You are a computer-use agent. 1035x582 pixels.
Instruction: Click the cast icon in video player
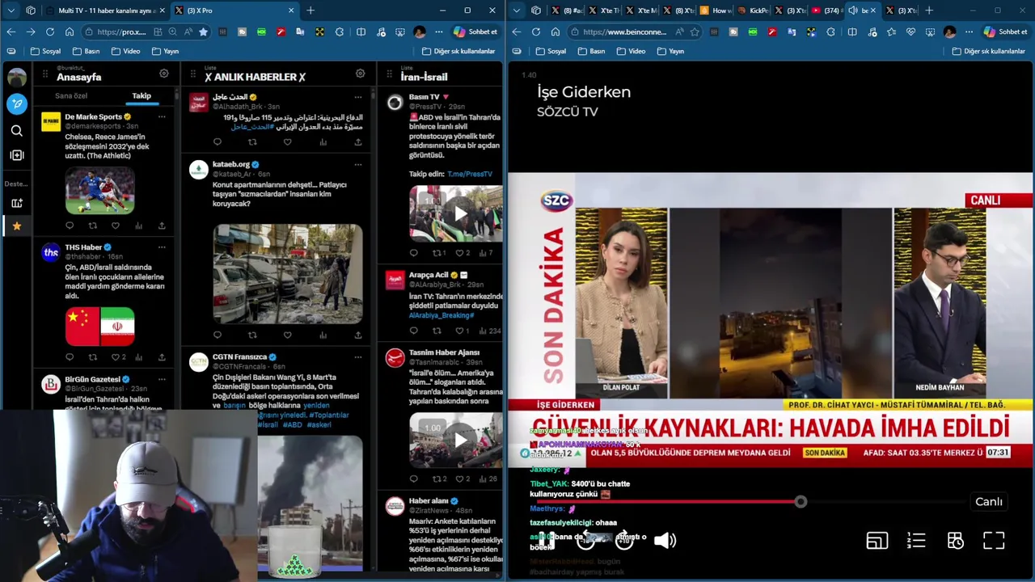pyautogui.click(x=877, y=541)
